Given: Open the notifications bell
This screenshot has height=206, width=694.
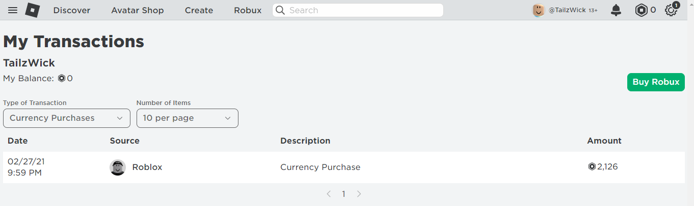Looking at the screenshot, I should [x=616, y=10].
